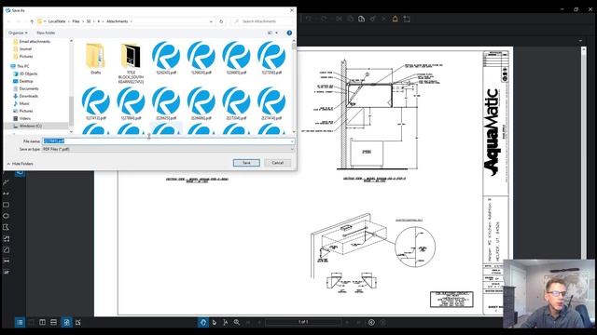597x335 pixels.
Task: Select the Text select tool
Action: (226, 322)
